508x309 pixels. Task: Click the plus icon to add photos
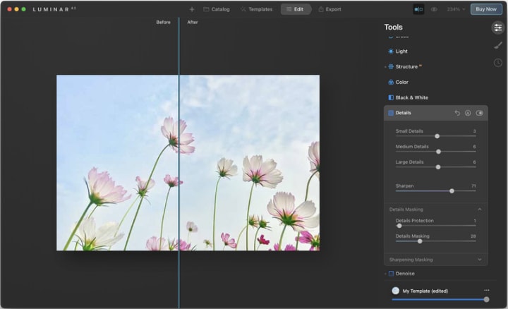click(192, 9)
